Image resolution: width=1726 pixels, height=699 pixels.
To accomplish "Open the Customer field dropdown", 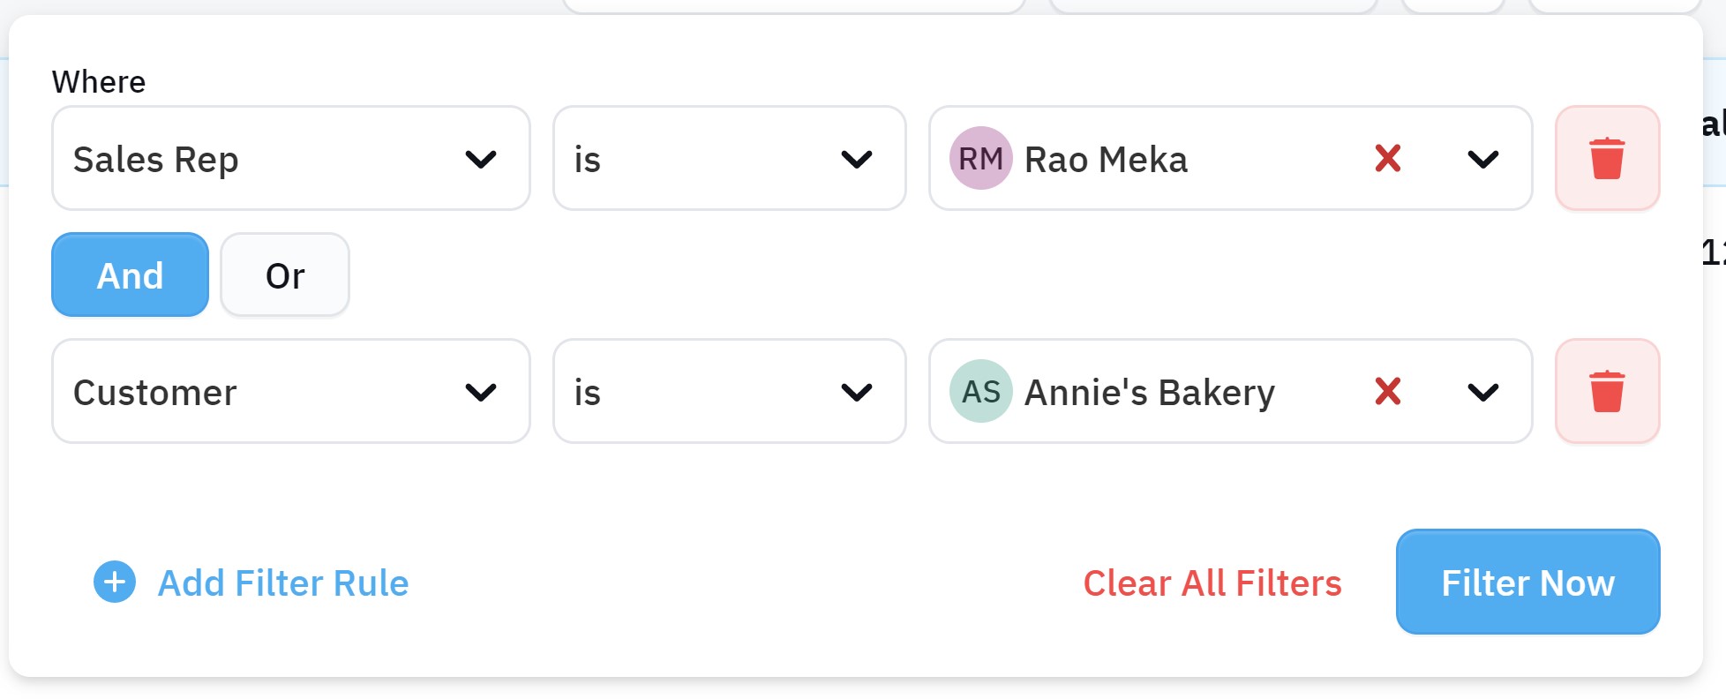I will pyautogui.click(x=291, y=392).
